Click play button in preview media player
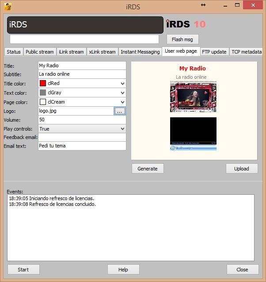266x282 pixels. (x=173, y=148)
